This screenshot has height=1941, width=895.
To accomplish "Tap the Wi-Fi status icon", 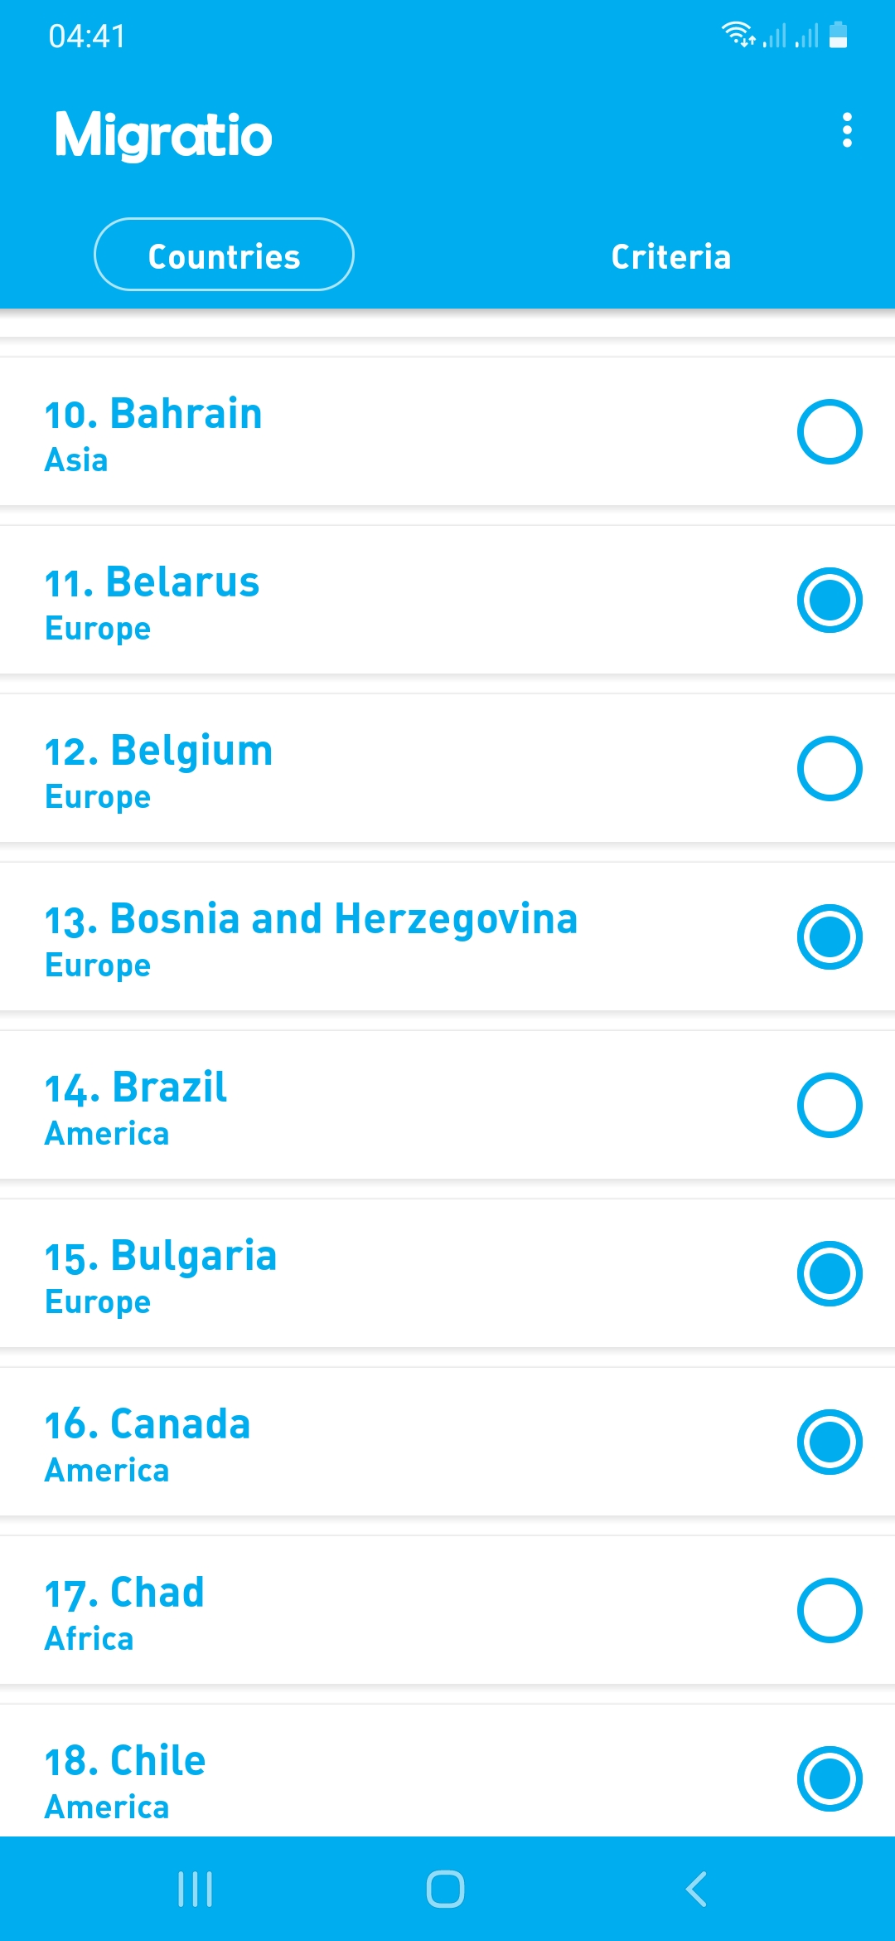I will point(737,36).
